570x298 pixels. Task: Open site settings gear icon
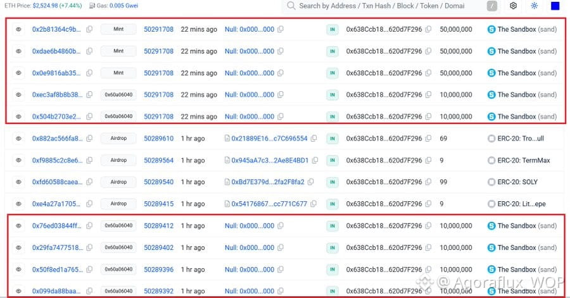513,6
